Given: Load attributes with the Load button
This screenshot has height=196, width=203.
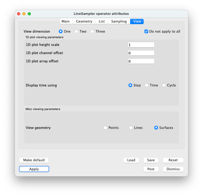Looking at the screenshot, I should pyautogui.click(x=131, y=160).
